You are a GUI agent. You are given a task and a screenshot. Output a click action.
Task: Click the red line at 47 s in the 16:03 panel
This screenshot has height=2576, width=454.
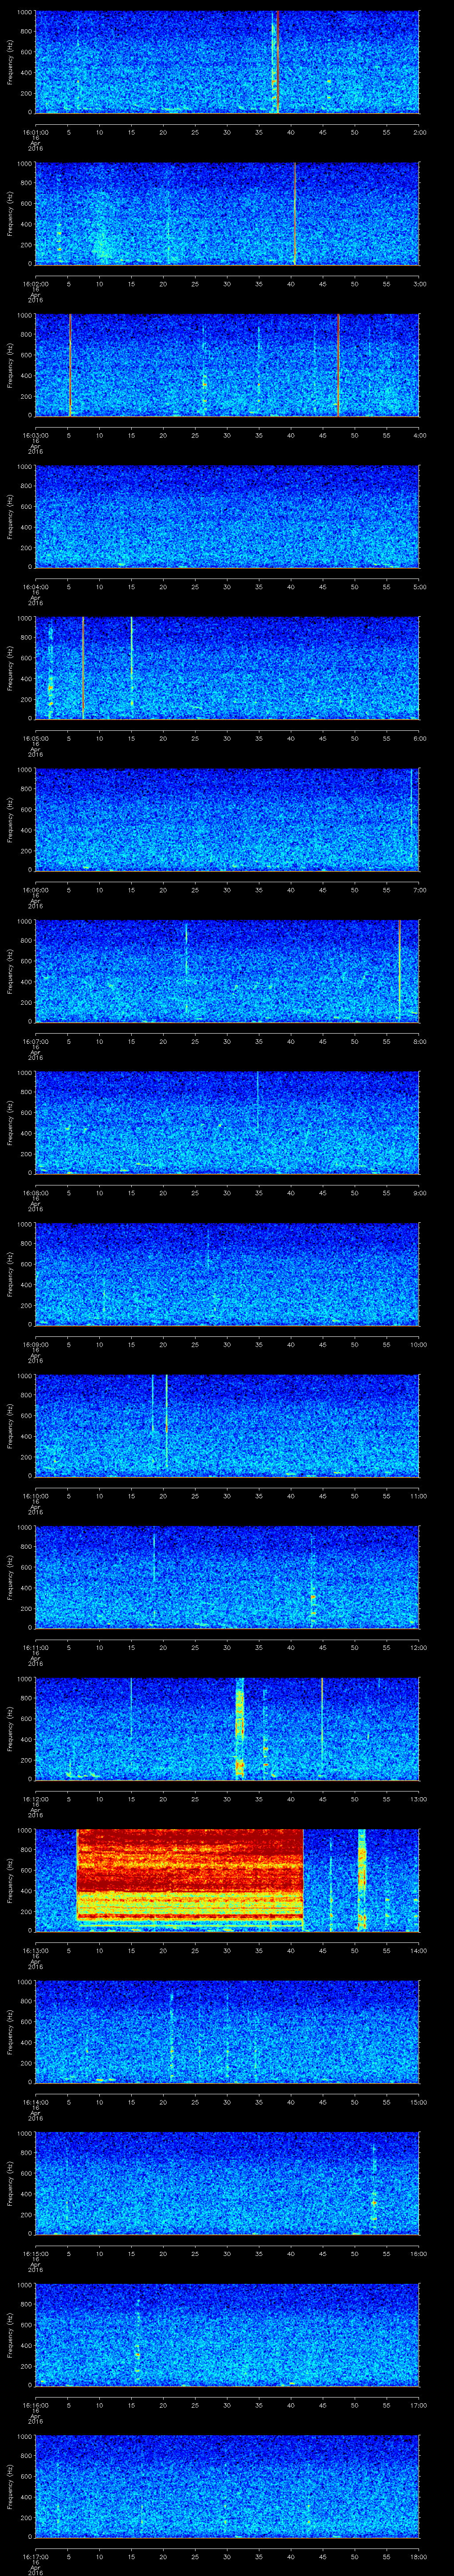(338, 365)
